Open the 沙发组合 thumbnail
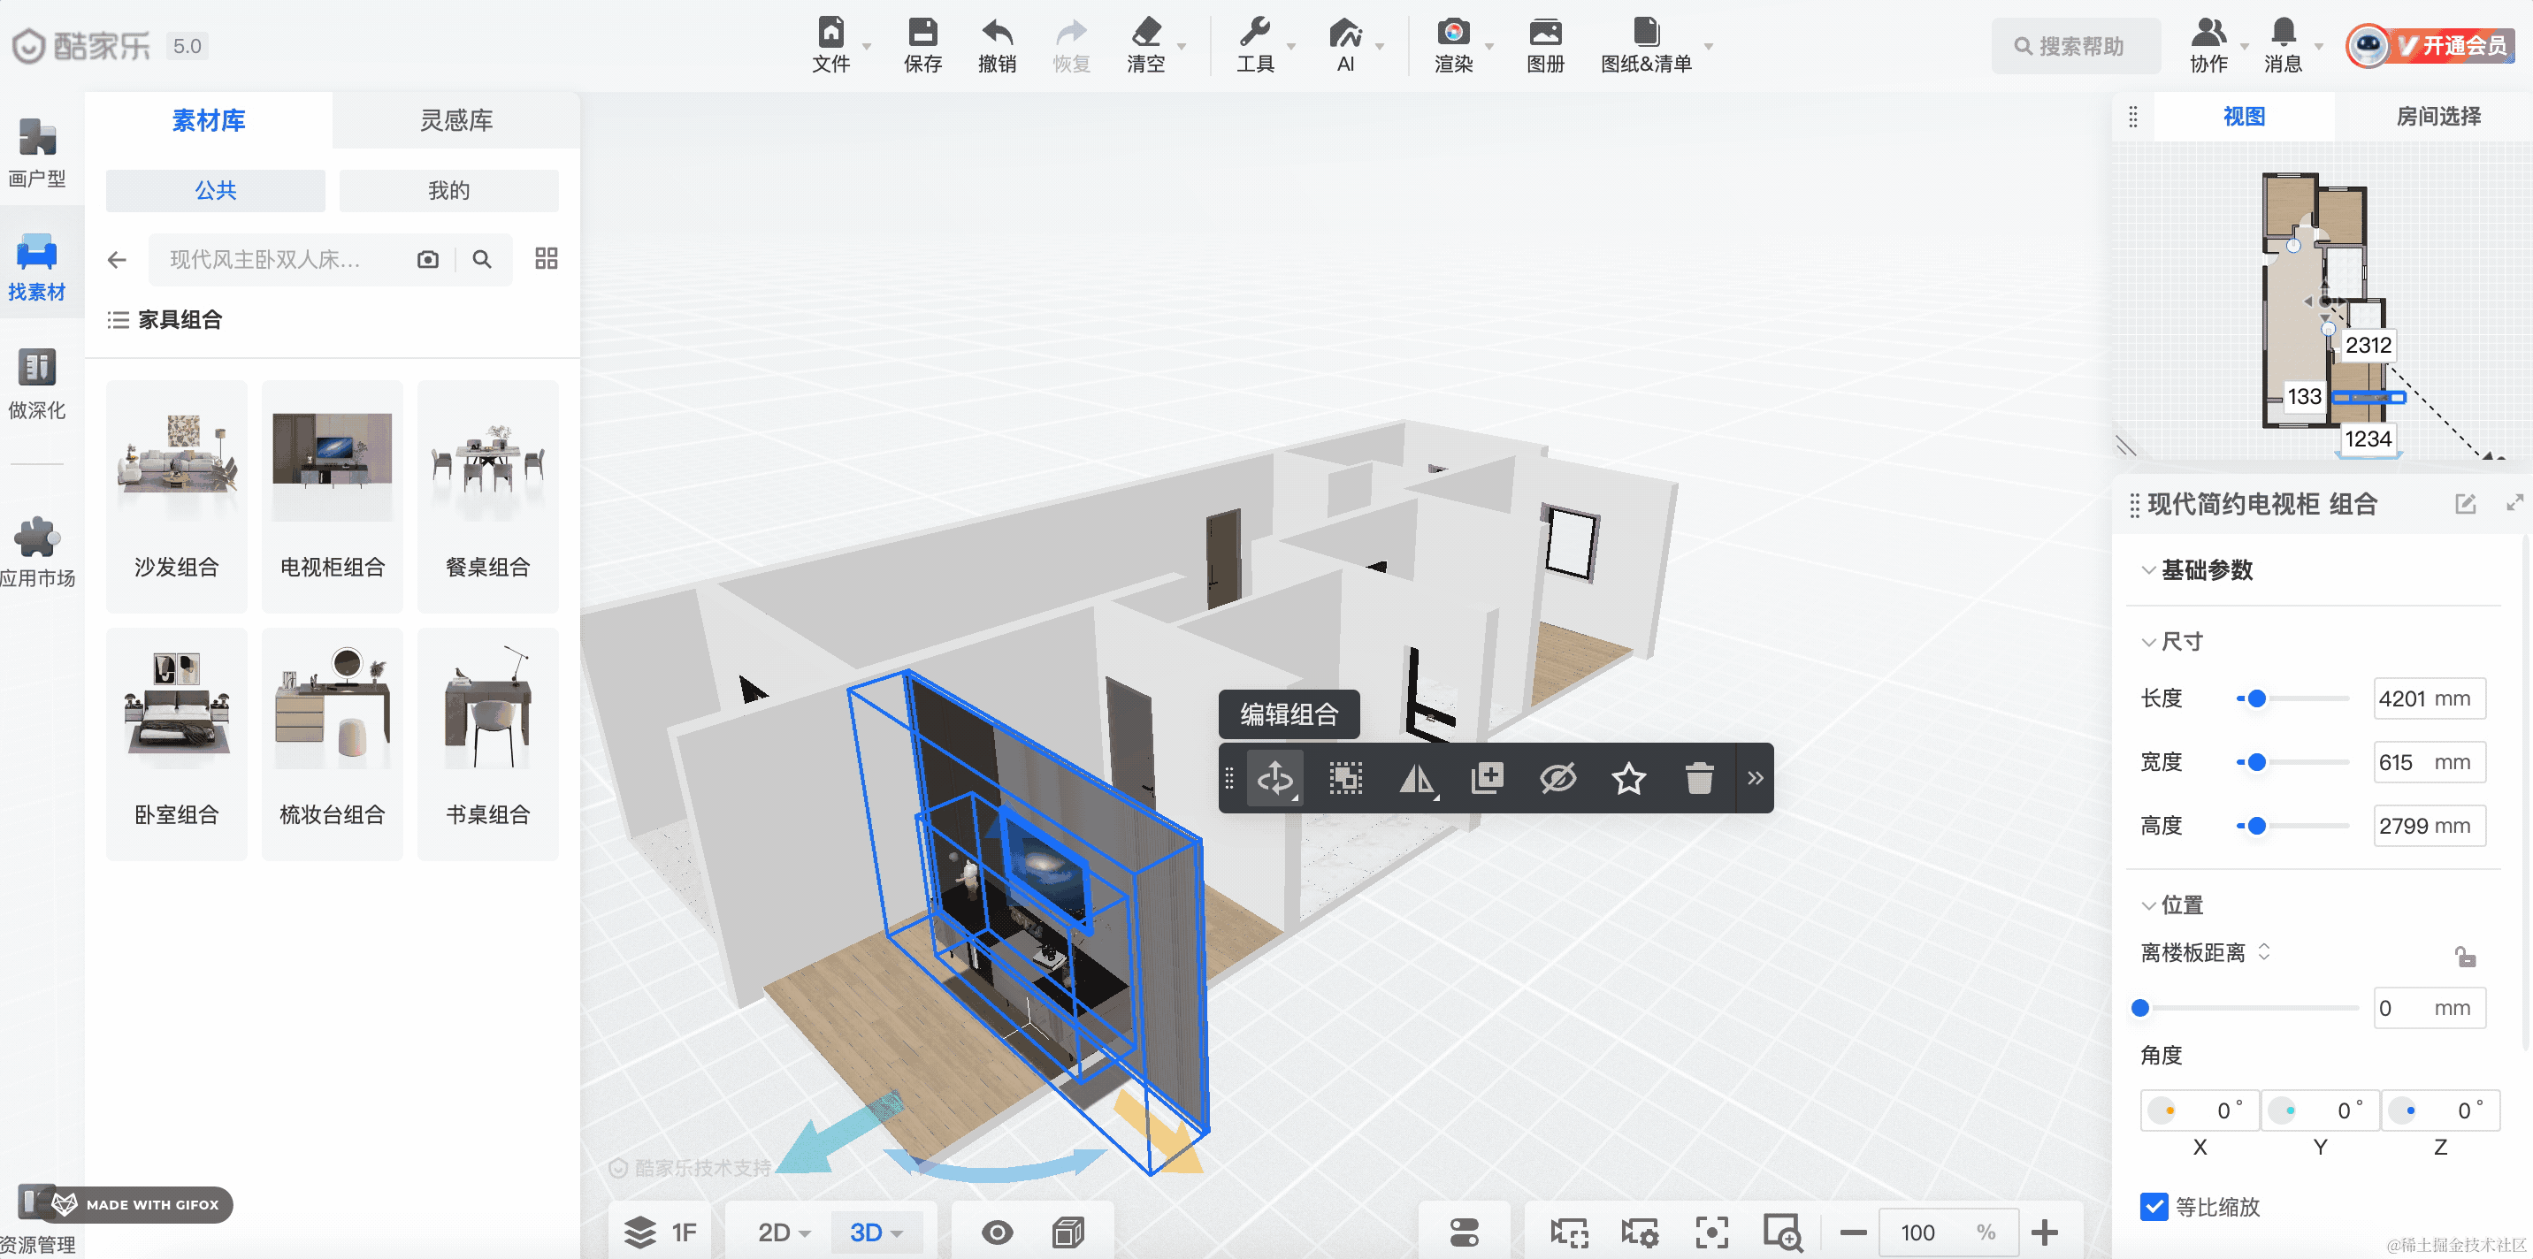Image resolution: width=2533 pixels, height=1259 pixels. pyautogui.click(x=177, y=495)
